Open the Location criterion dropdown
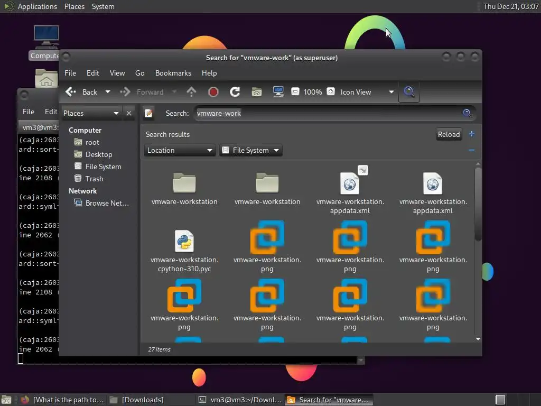Viewport: 541px width, 406px height. coord(180,151)
